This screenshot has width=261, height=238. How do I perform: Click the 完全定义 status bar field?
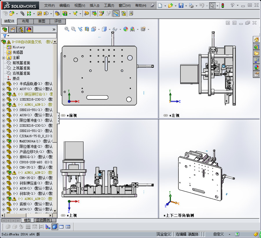click(x=164, y=234)
